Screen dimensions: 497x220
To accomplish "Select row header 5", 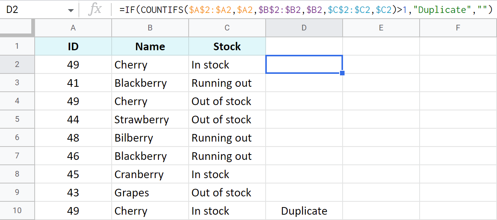I will (17, 119).
